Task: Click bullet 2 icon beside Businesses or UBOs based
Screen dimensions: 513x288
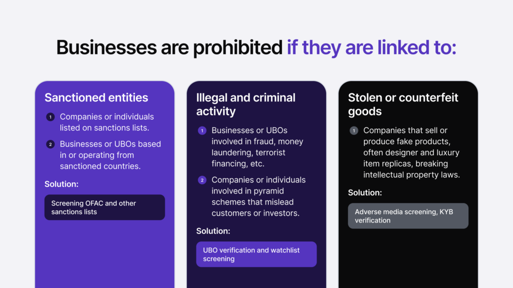Action: (51, 144)
